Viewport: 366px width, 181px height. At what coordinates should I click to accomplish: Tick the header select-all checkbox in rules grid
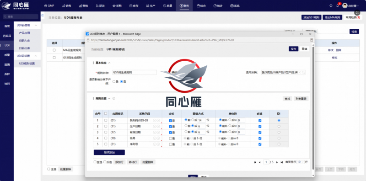point(106,114)
